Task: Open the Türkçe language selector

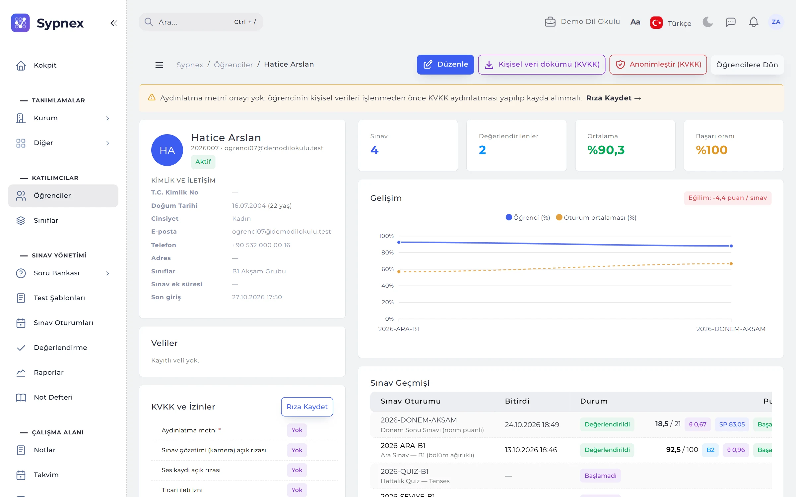Action: (x=671, y=23)
